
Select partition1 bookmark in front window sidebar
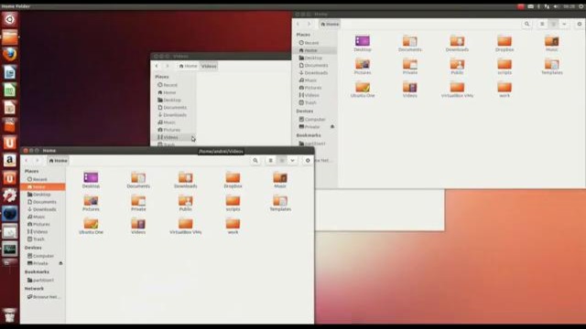43,281
